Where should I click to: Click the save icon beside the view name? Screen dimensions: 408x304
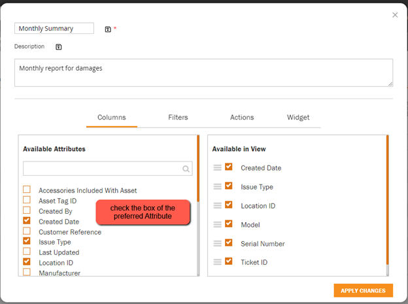(108, 29)
